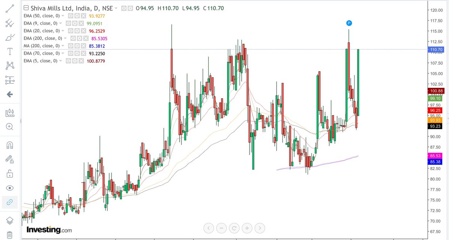Expand EMA (5, close, 0) dropdown arrow
This screenshot has height=240, width=449.
tap(60, 61)
